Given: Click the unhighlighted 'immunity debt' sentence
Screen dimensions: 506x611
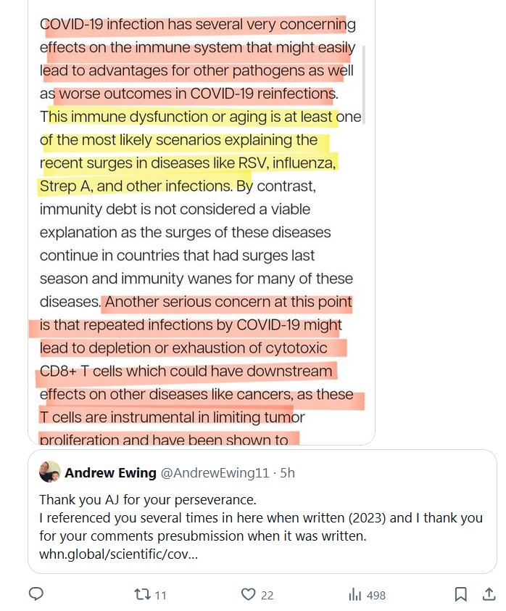Looking at the screenshot, I should tap(174, 209).
